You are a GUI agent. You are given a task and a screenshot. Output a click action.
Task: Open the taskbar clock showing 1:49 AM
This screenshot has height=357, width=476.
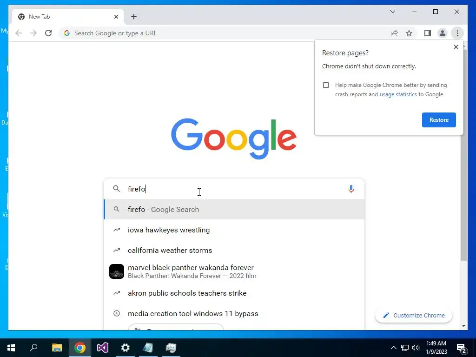436,348
